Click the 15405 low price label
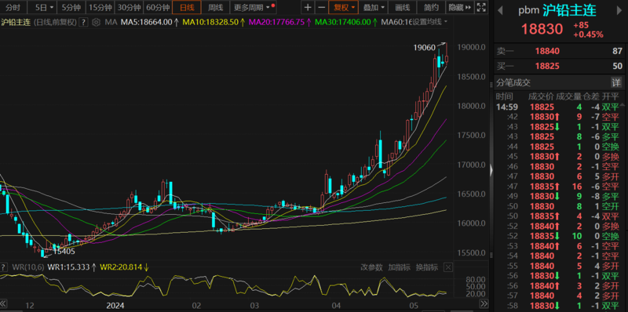This screenshot has height=312, width=628. [x=64, y=252]
